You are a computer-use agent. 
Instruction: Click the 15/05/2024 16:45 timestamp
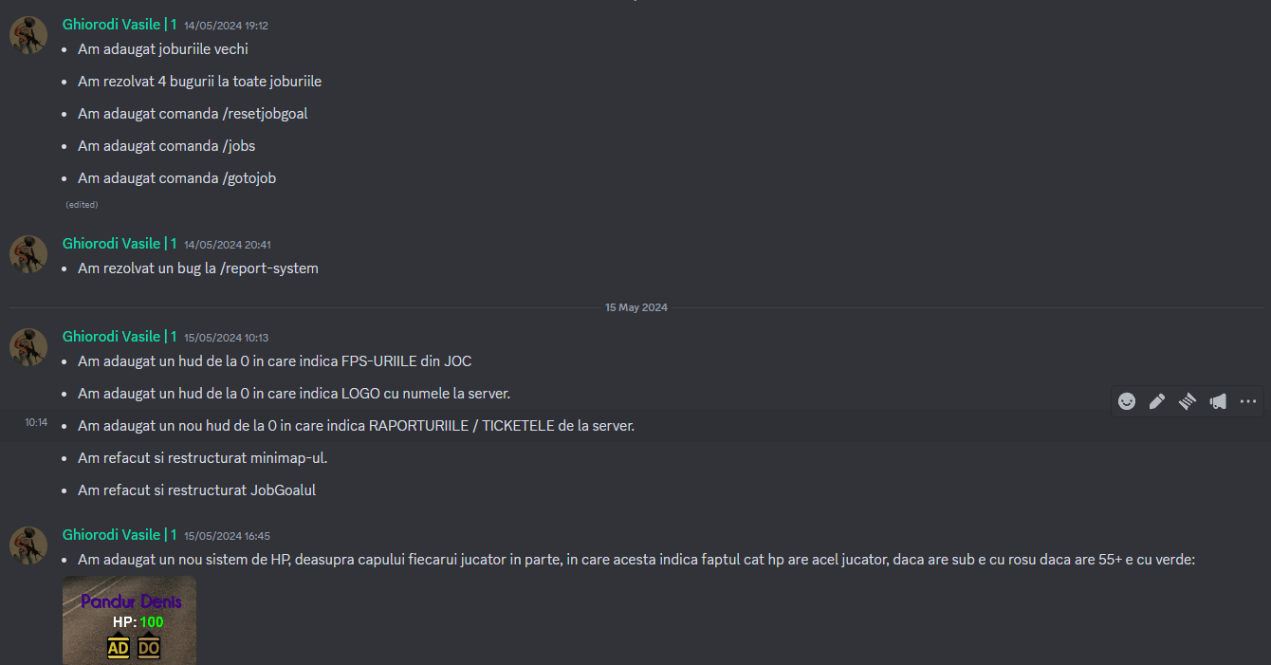tap(228, 536)
